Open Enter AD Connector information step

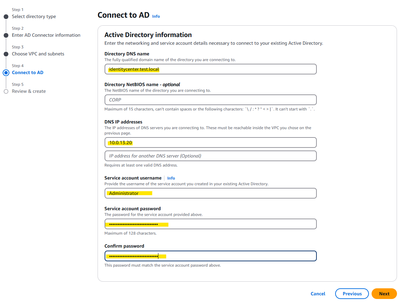point(46,35)
